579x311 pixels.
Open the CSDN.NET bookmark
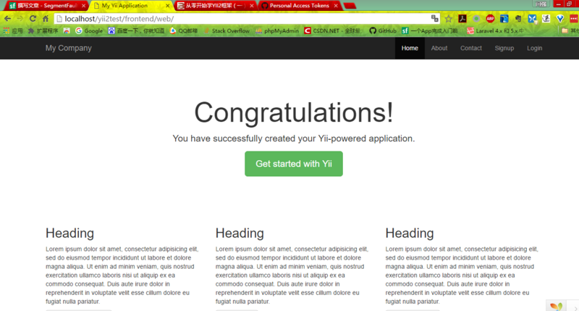pyautogui.click(x=334, y=30)
